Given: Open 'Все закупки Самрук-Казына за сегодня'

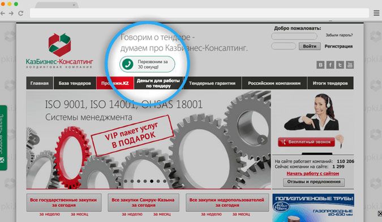Looking at the screenshot, I should click(x=143, y=203).
